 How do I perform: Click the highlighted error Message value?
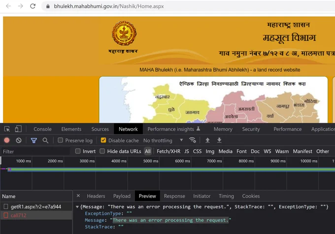pyautogui.click(x=171, y=220)
